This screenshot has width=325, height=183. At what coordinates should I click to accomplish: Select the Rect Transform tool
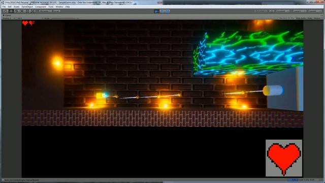(27, 11)
